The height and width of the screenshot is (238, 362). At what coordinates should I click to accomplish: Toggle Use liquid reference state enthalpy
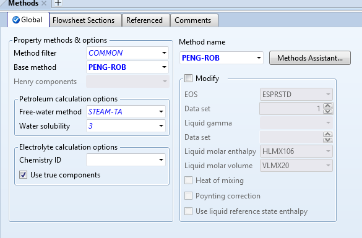(188, 211)
